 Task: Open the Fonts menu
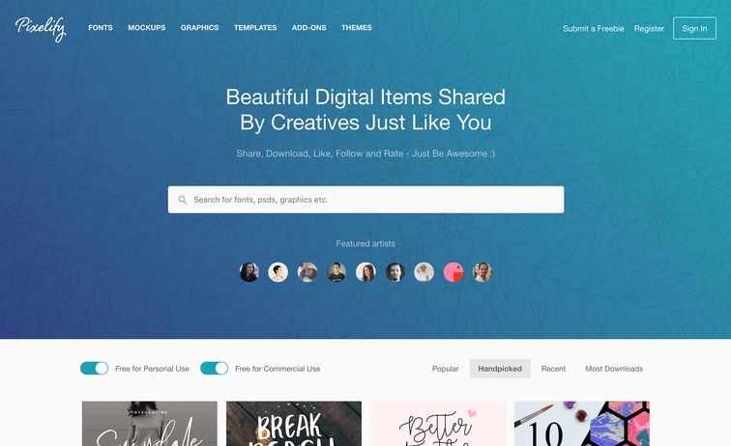(x=101, y=28)
